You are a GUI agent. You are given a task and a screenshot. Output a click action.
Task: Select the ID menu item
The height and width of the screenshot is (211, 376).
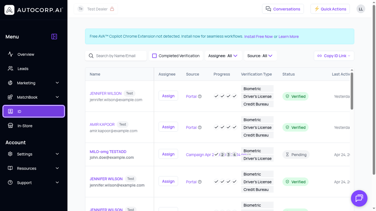coord(33,111)
